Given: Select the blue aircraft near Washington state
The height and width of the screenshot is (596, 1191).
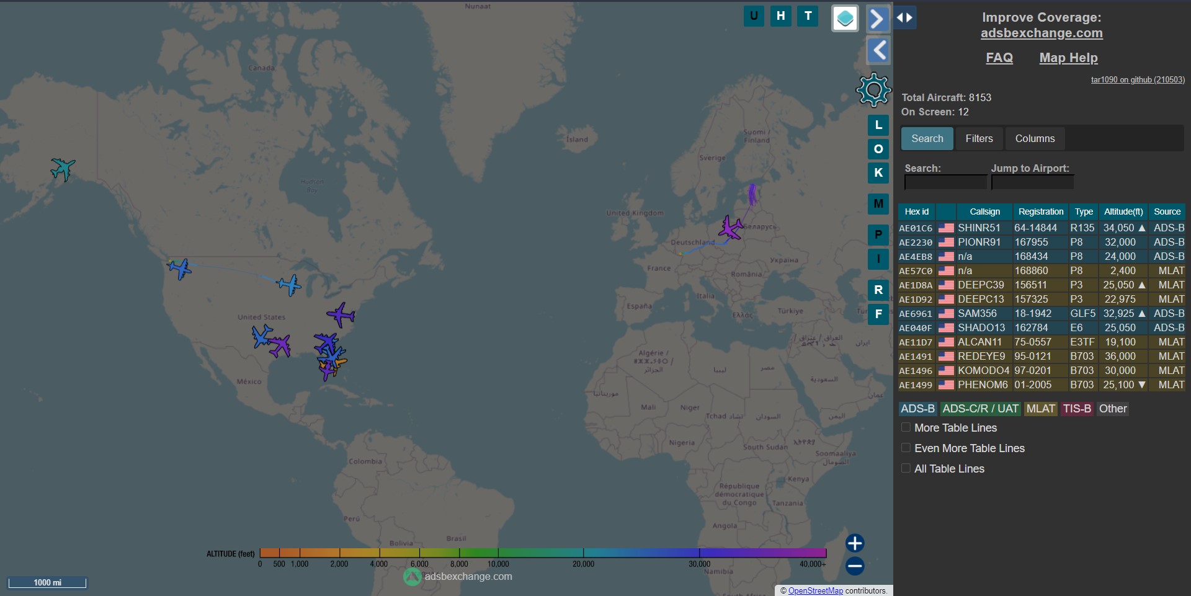Looking at the screenshot, I should pos(179,269).
